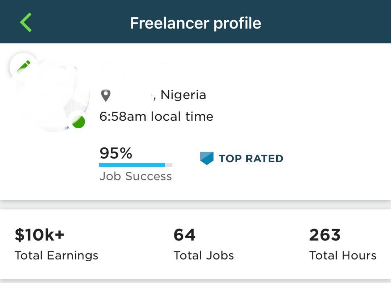Click the 64 total jobs count
This screenshot has width=391, height=283.
pyautogui.click(x=184, y=235)
